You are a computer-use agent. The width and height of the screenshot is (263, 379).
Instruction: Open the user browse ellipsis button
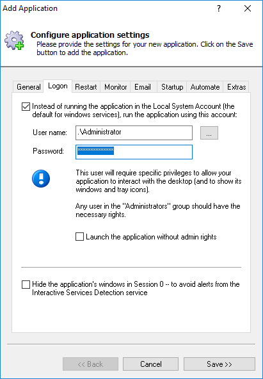click(209, 133)
